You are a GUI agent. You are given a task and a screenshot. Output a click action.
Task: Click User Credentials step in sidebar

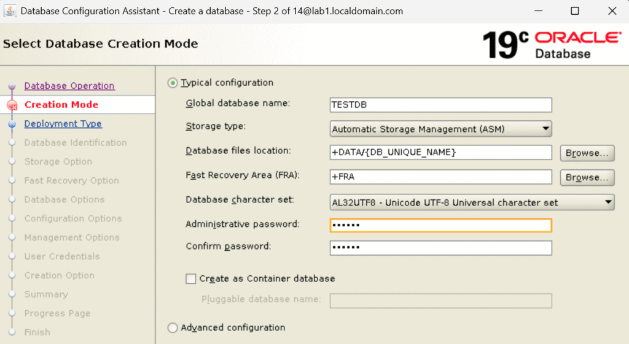pyautogui.click(x=62, y=256)
